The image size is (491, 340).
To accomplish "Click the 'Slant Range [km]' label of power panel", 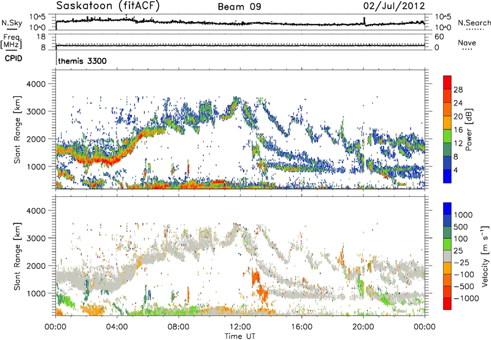I will 17,129.
